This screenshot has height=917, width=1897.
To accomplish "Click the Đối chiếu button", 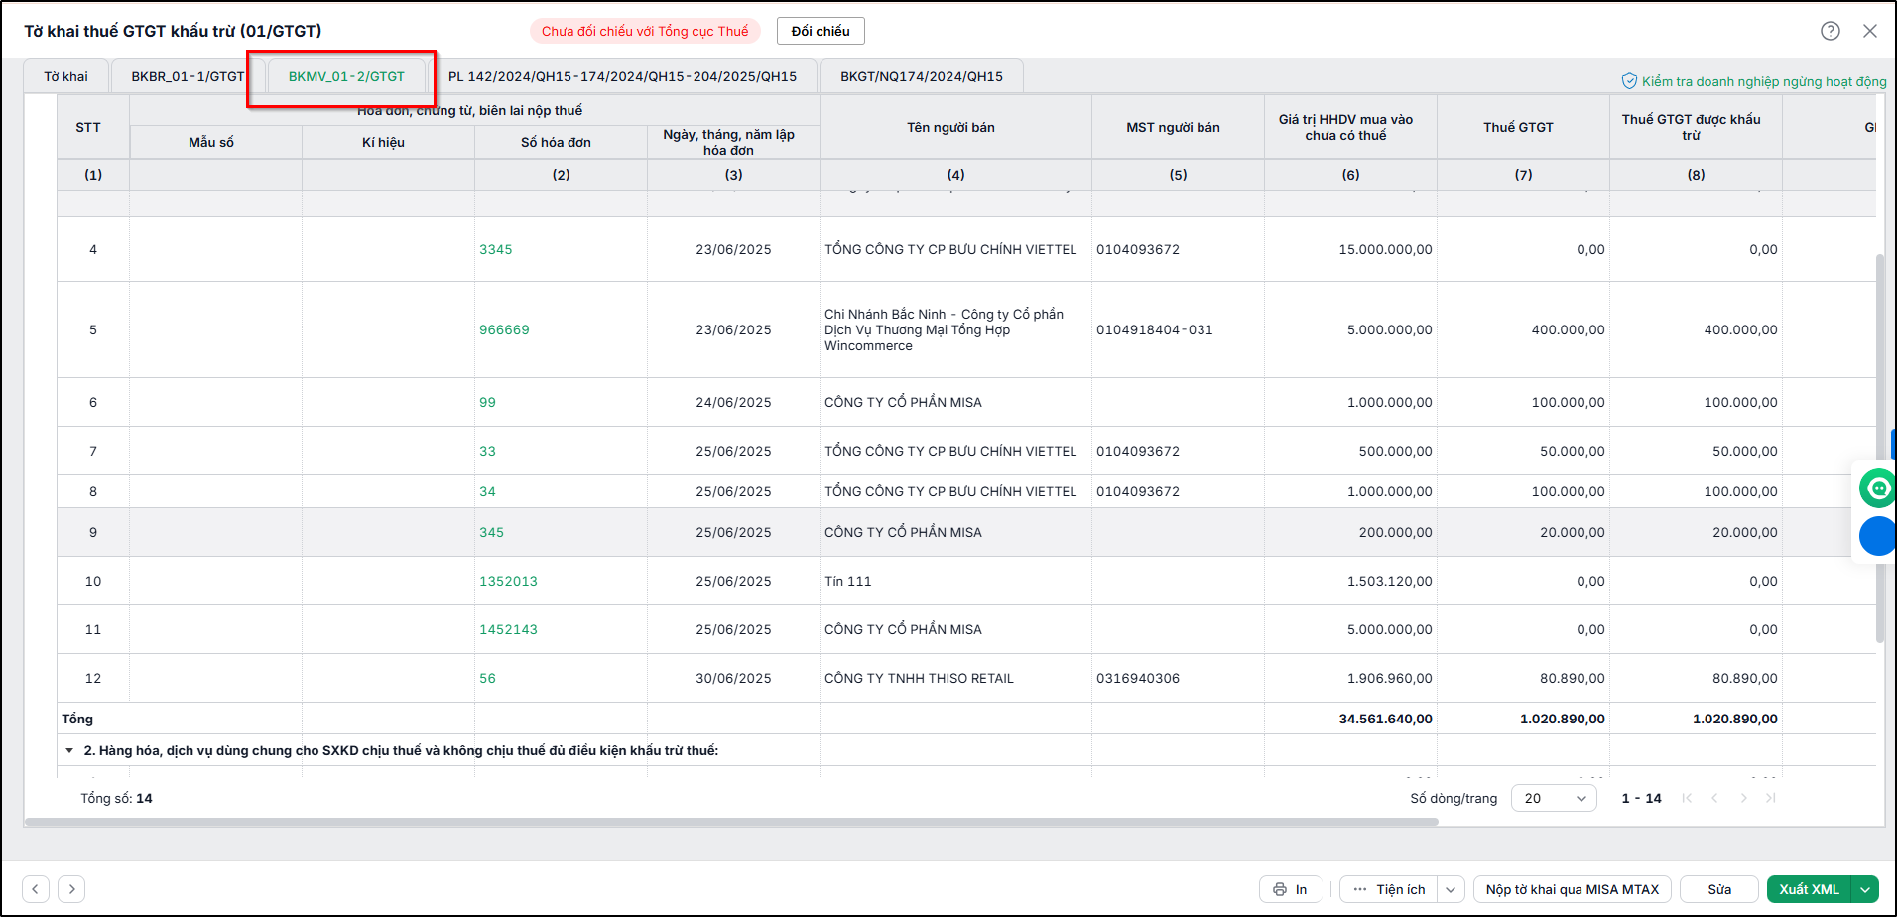I will 821,31.
